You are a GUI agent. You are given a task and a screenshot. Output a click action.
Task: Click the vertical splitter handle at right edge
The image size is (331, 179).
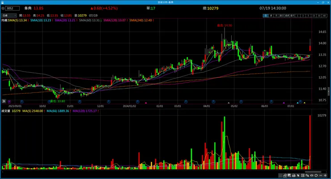(x=328, y=92)
